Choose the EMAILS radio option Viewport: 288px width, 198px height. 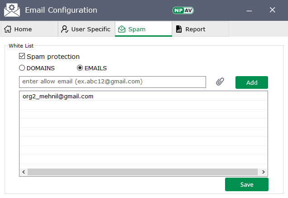point(80,68)
